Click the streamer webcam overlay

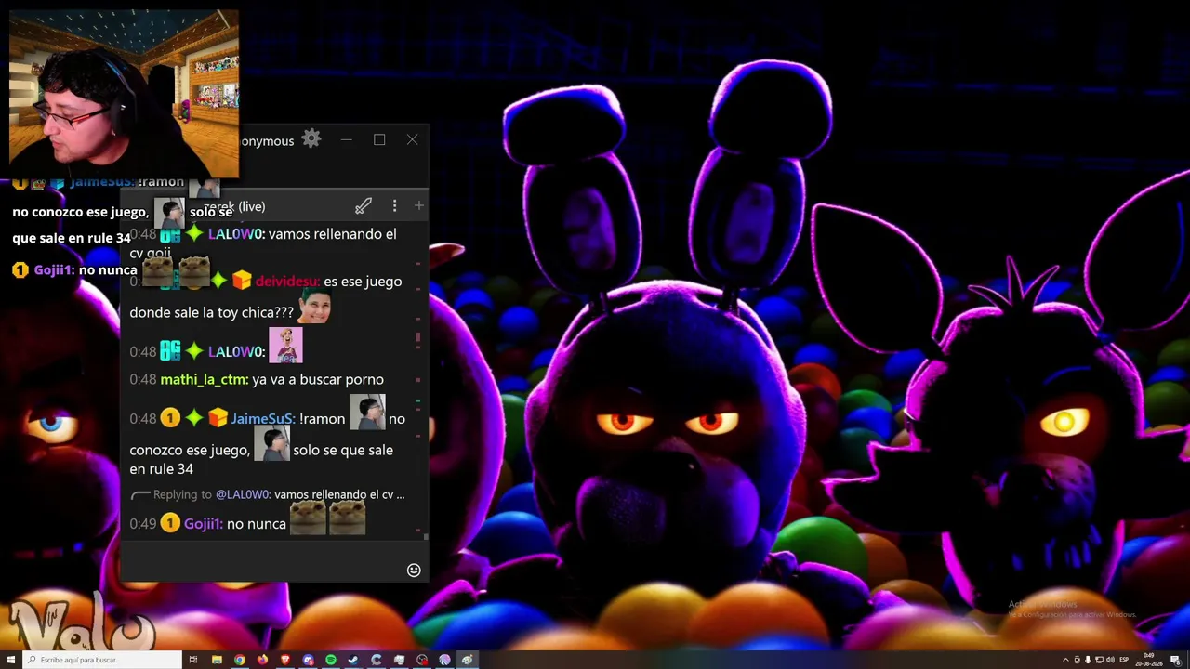[124, 94]
